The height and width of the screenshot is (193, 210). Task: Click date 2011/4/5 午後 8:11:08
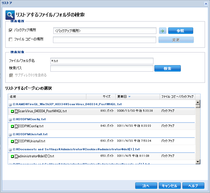pos(133,156)
